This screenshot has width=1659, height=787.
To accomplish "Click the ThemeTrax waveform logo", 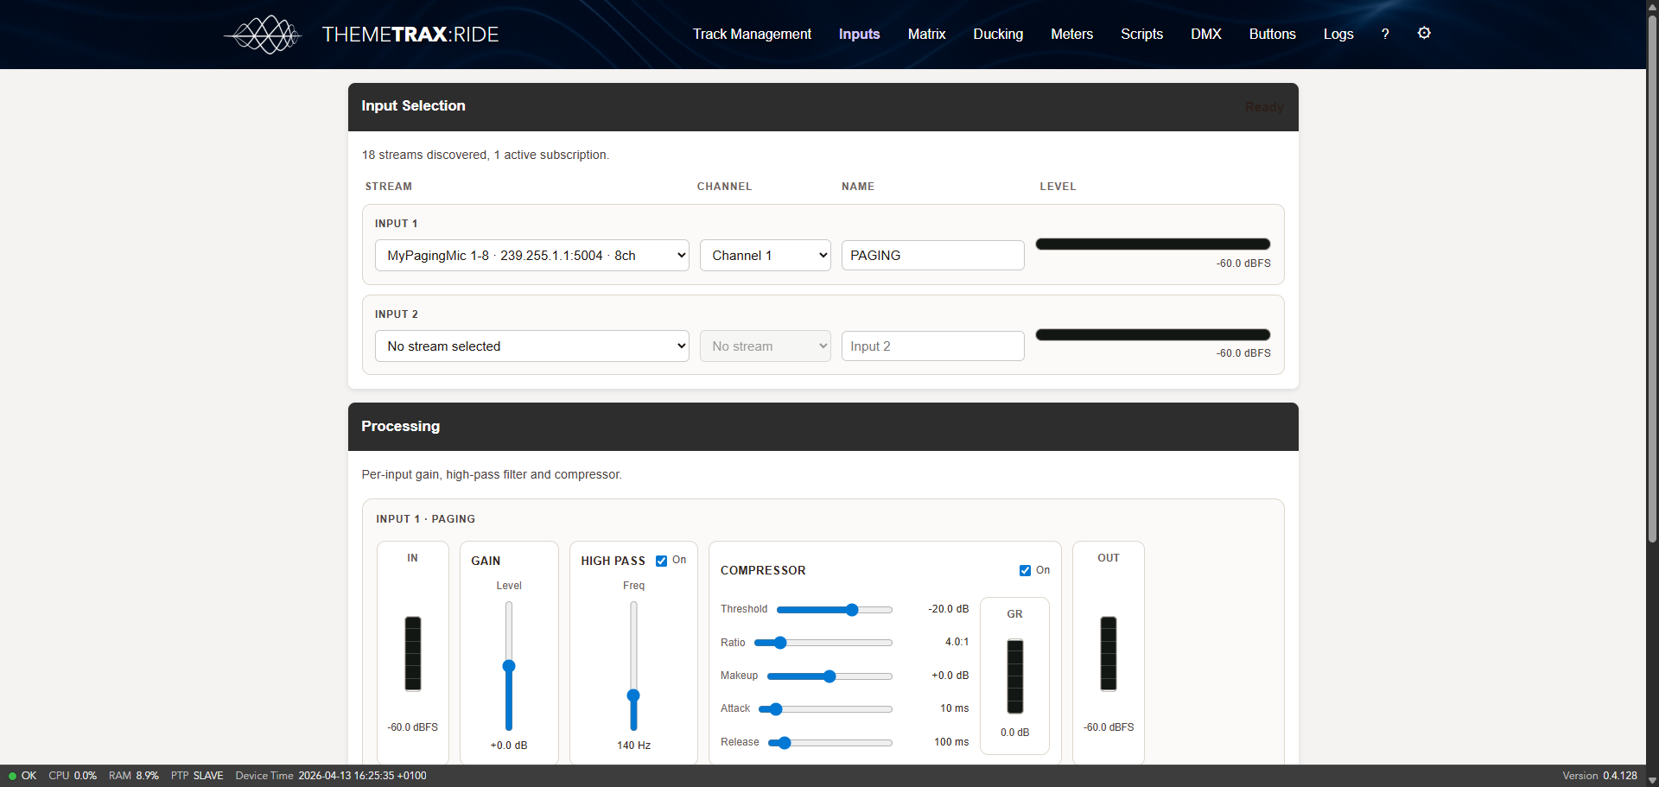I will click(x=264, y=35).
